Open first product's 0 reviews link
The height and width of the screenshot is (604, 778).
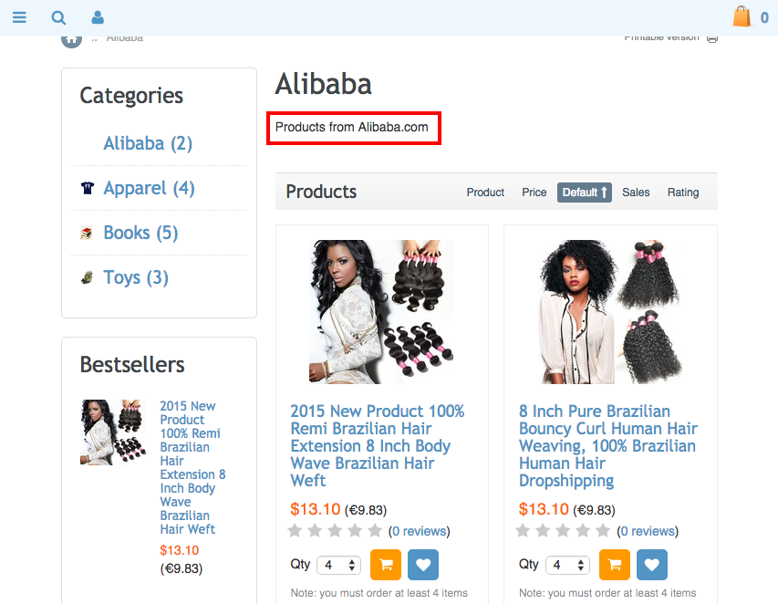tap(420, 531)
